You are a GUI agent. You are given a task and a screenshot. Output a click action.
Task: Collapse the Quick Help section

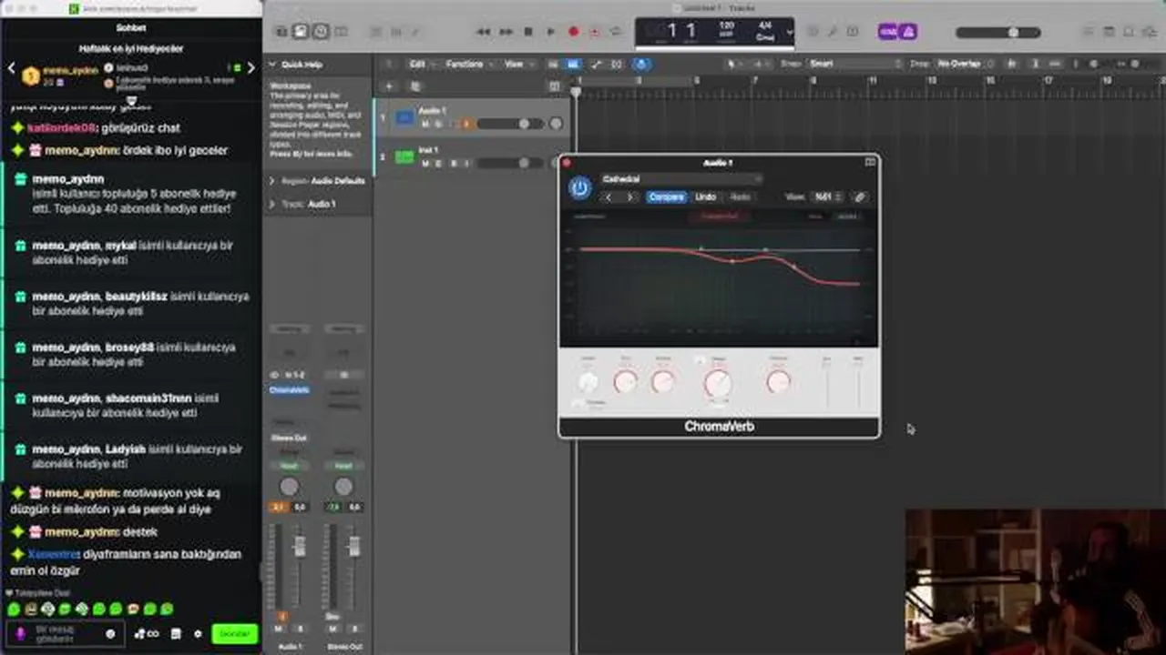pyautogui.click(x=271, y=65)
